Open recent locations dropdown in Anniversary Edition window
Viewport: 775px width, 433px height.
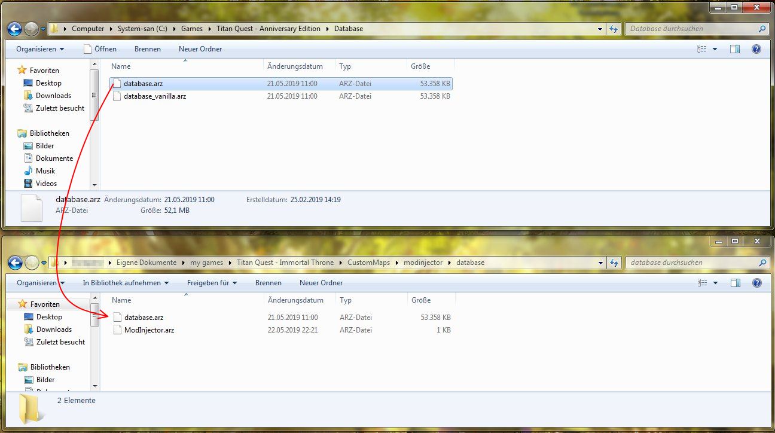tap(43, 29)
